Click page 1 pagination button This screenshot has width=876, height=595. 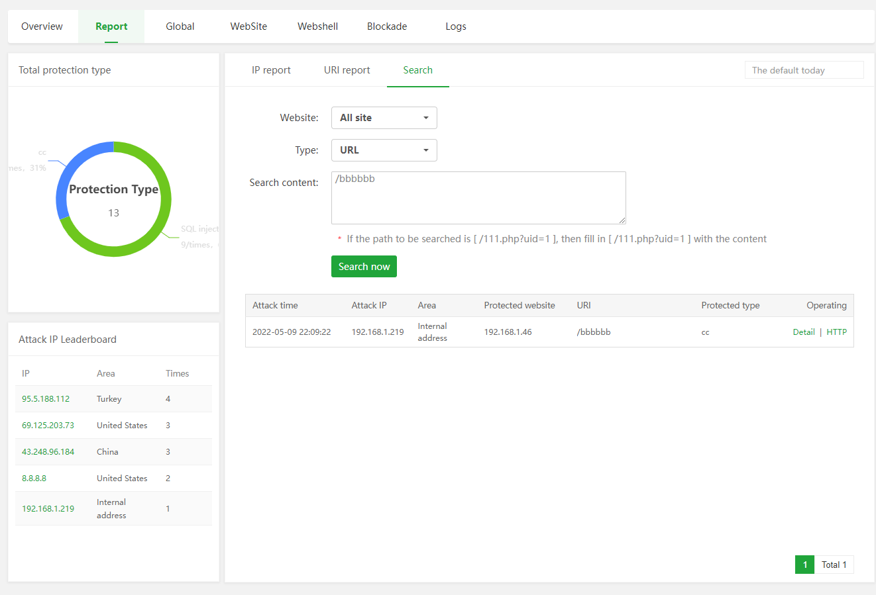[x=804, y=565]
